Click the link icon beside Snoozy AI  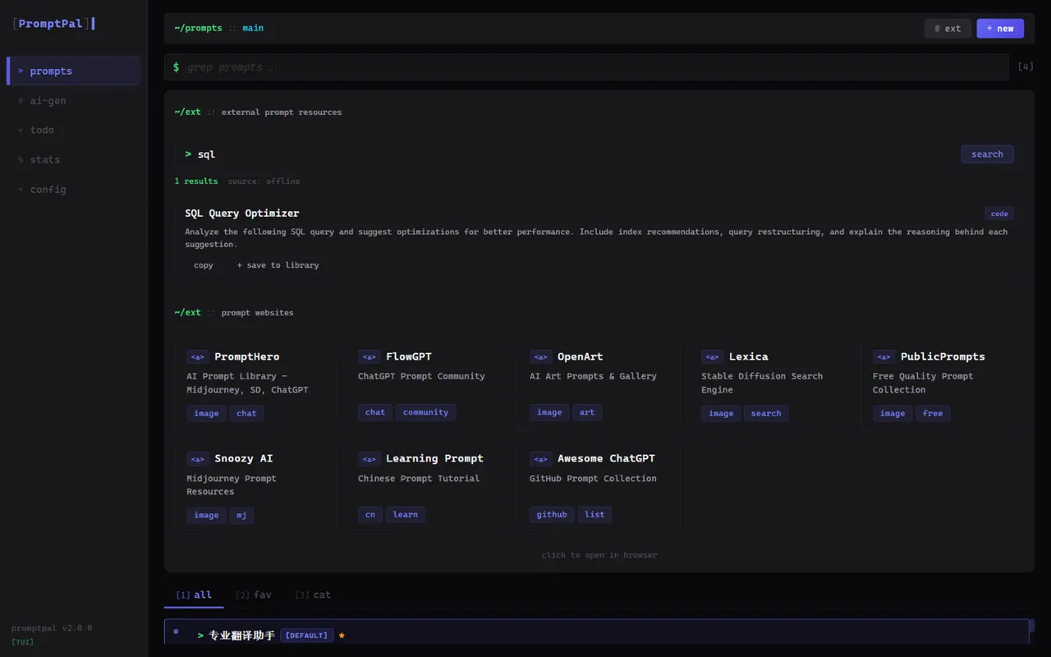197,459
